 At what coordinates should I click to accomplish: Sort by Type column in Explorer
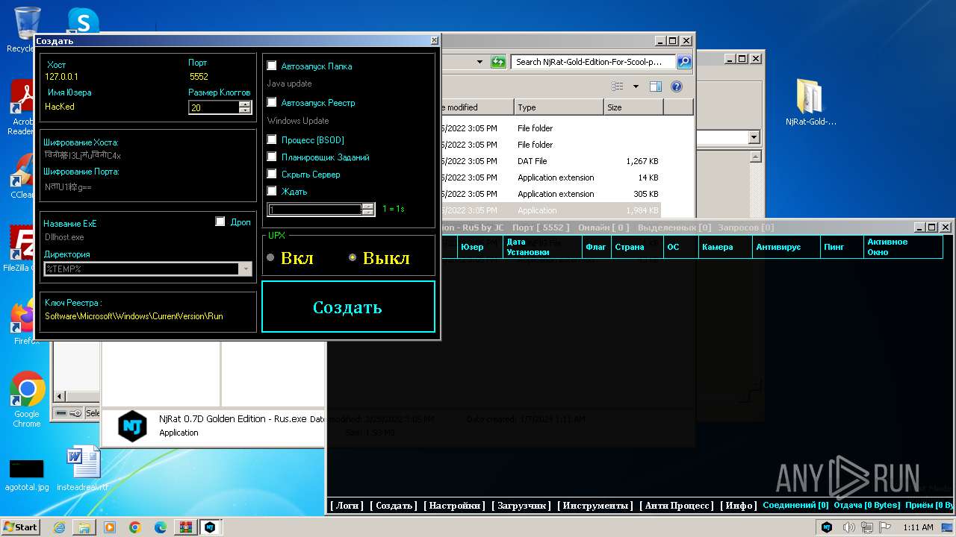[x=558, y=107]
